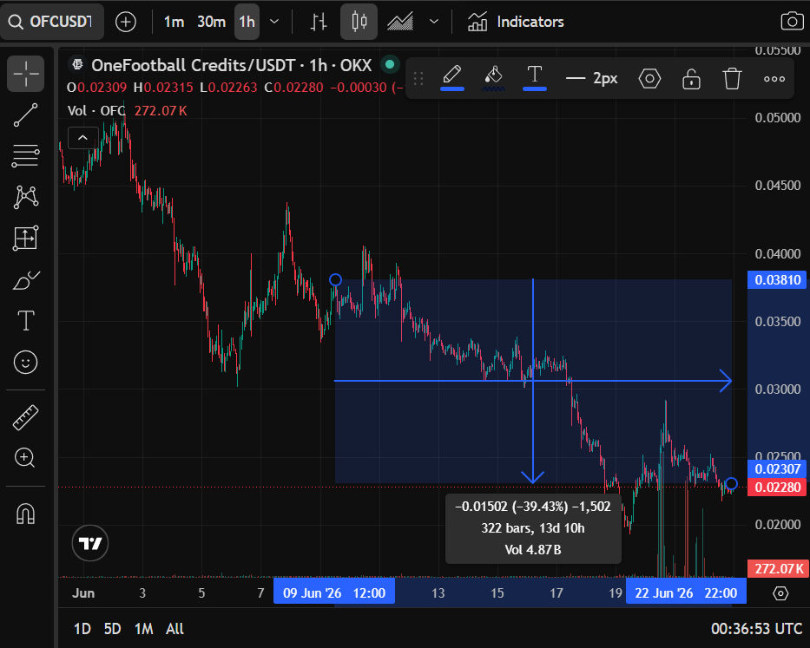Set the date range to 5D
Viewport: 810px width, 648px height.
tap(112, 629)
